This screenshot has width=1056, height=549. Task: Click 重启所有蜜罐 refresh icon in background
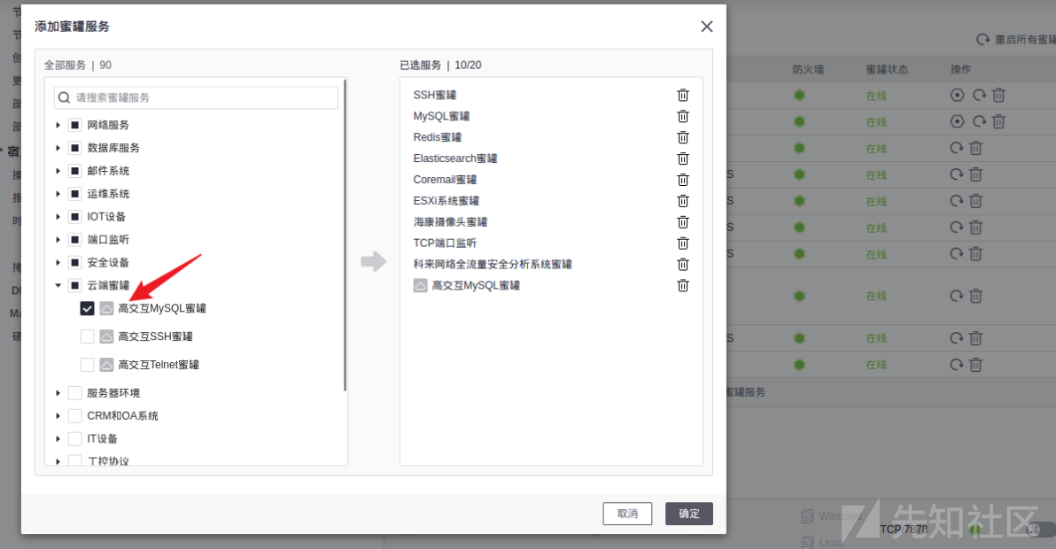coord(983,40)
